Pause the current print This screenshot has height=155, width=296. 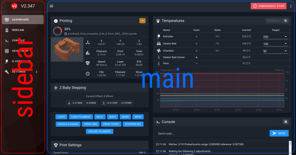click(142, 21)
